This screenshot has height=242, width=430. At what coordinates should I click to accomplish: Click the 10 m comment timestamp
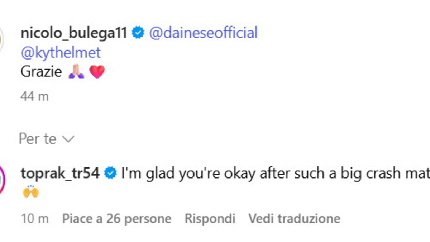34,218
